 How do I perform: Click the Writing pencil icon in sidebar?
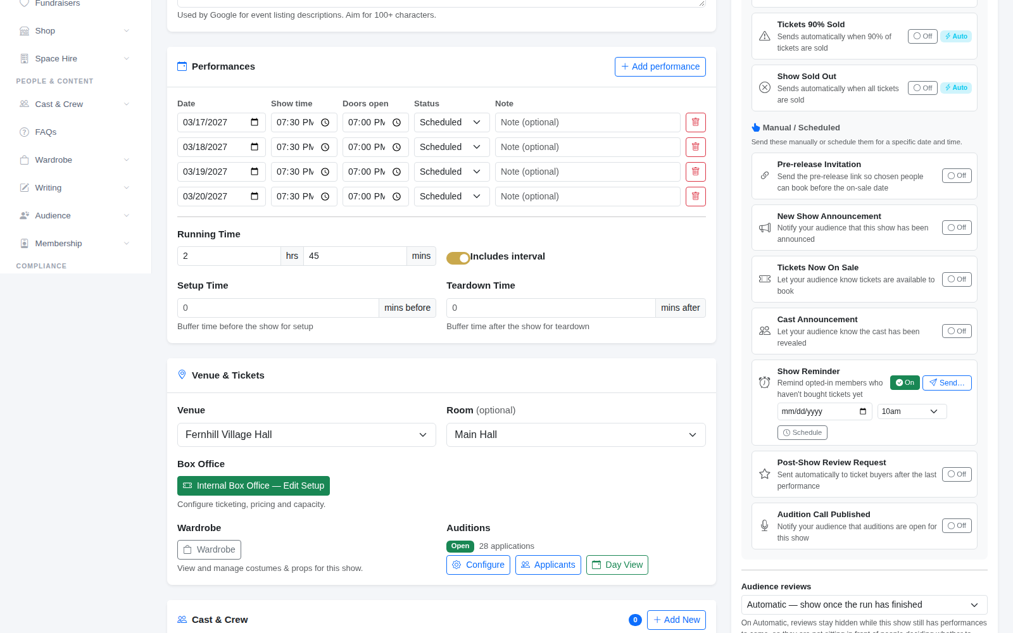(x=24, y=187)
